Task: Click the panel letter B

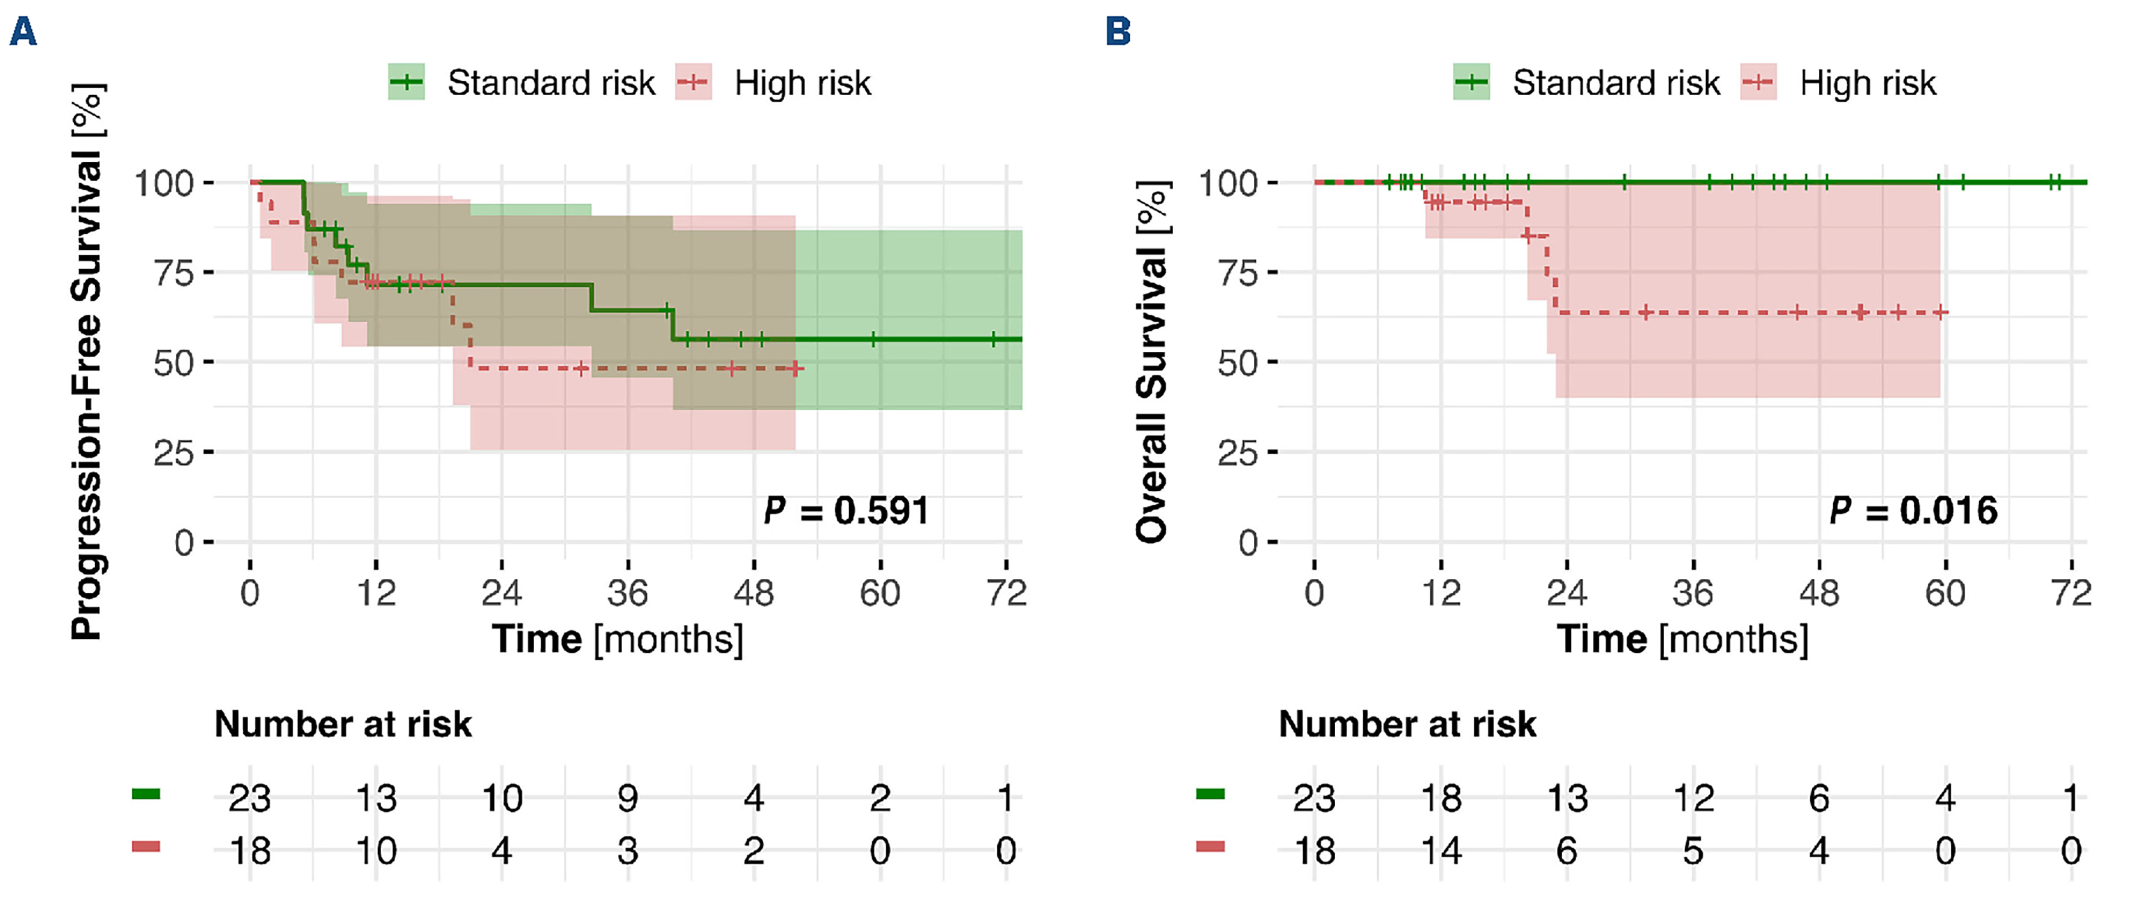Action: [1118, 33]
